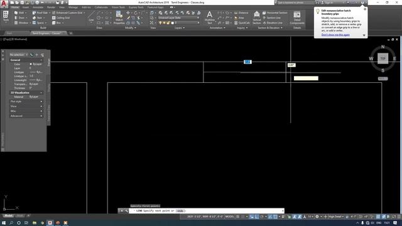Click the layer color swatch in Layers panel
402x226 pixels.
[173, 23]
